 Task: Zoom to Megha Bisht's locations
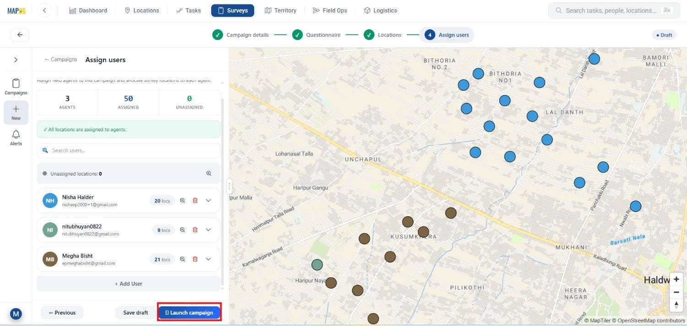[x=182, y=259]
